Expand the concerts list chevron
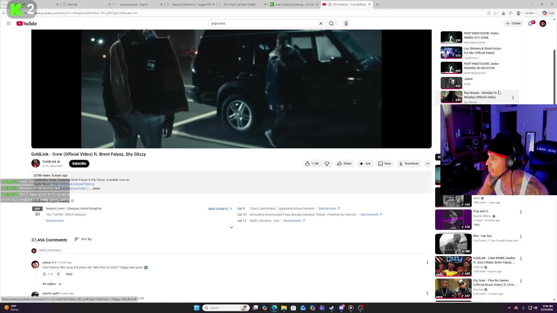The width and height of the screenshot is (557, 313). [232, 227]
